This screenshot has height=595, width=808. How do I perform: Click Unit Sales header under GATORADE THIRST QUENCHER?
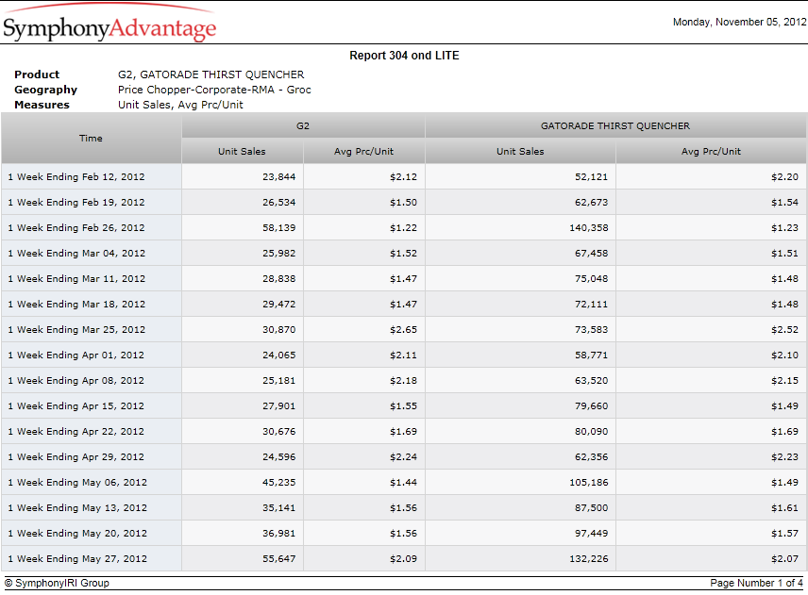click(520, 151)
